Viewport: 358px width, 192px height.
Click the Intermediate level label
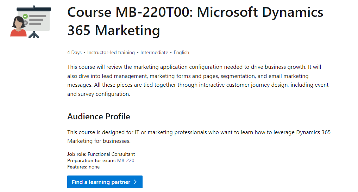pyautogui.click(x=154, y=52)
